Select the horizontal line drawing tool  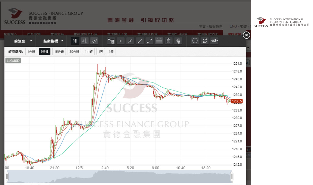121,41
